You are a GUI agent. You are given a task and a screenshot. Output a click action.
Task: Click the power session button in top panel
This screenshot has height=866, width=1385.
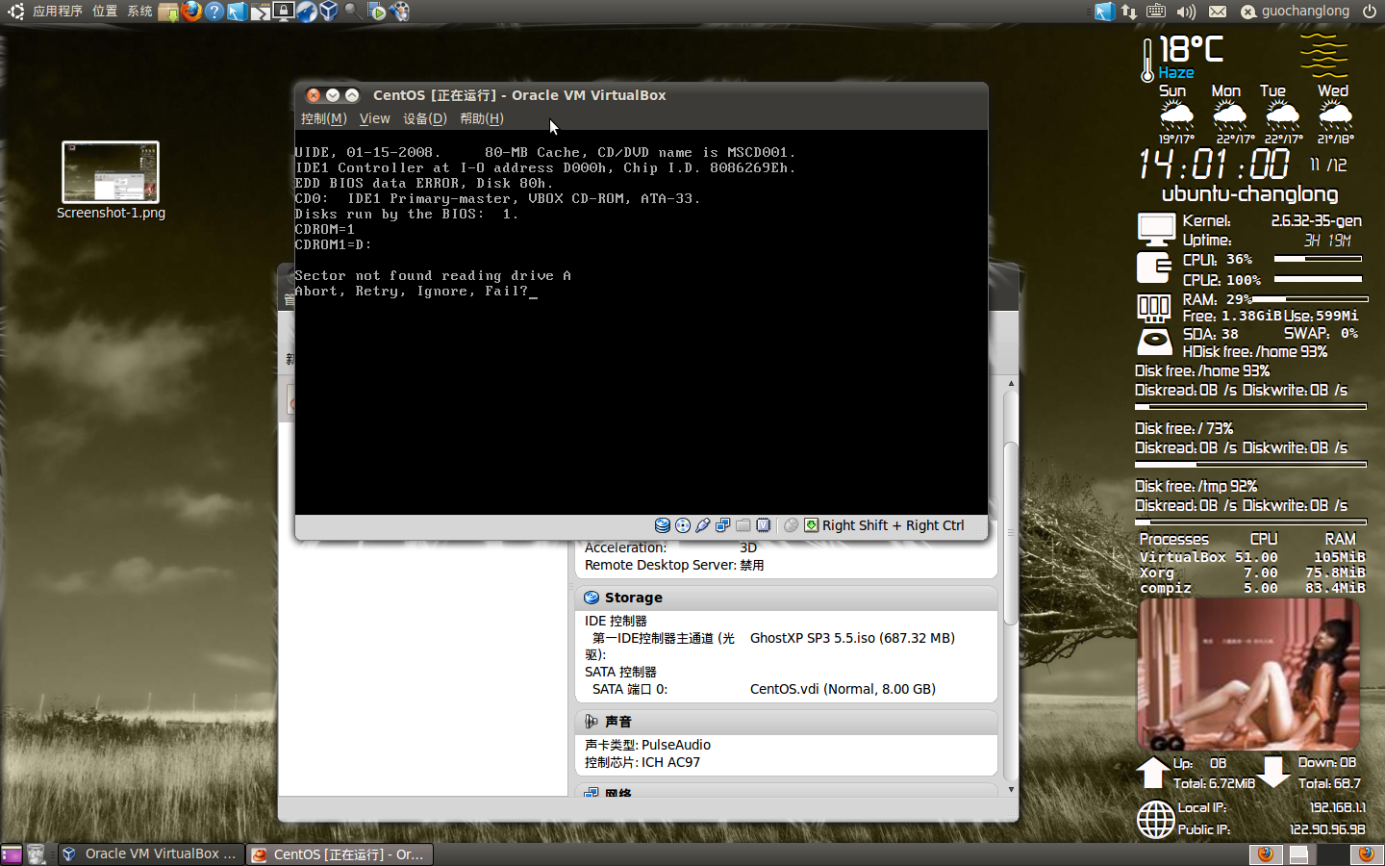click(x=1370, y=12)
